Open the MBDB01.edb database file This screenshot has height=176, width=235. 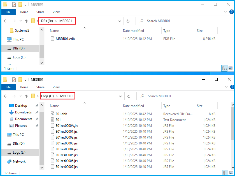tap(65, 39)
